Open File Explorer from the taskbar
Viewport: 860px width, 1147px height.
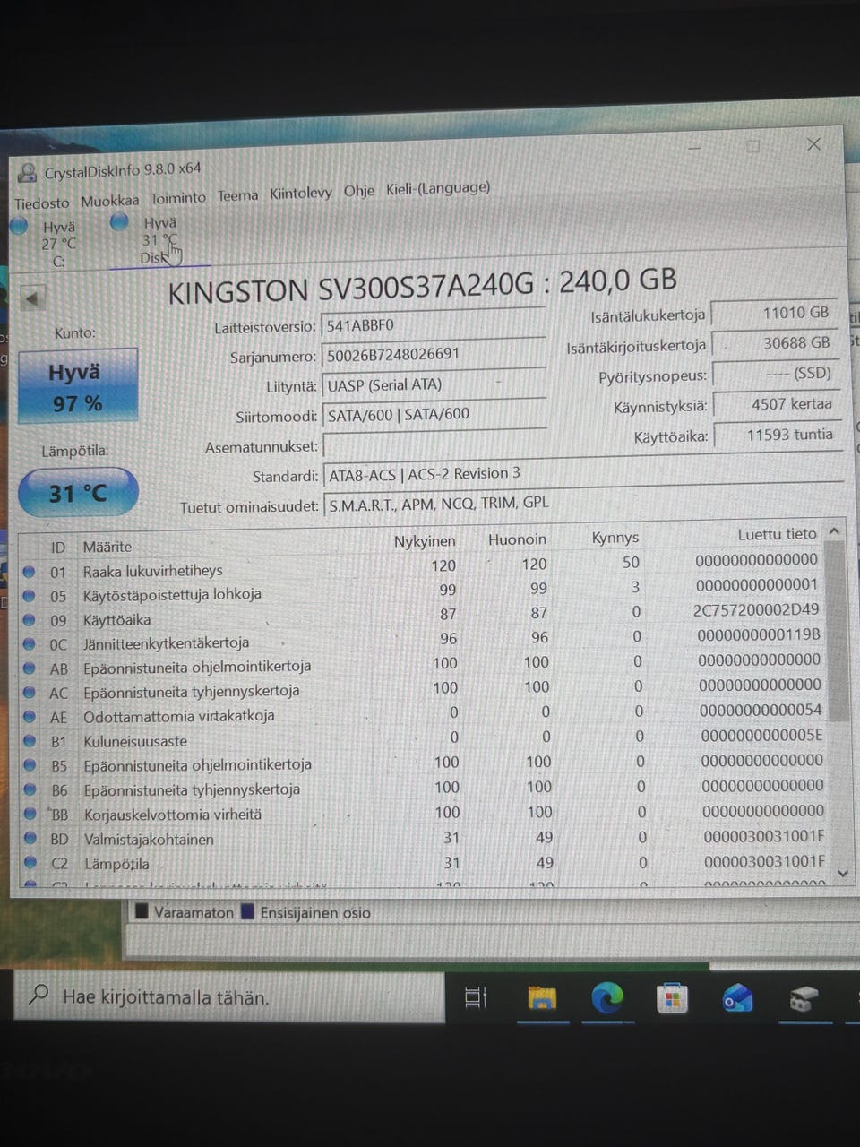click(541, 997)
